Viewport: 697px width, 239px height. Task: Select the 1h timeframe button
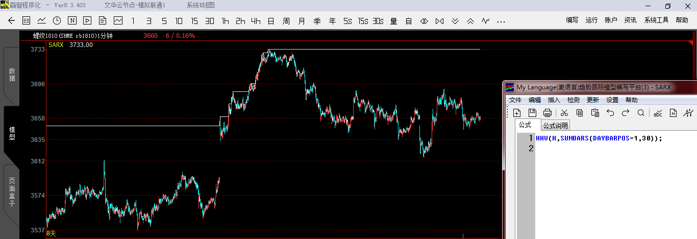coord(225,21)
